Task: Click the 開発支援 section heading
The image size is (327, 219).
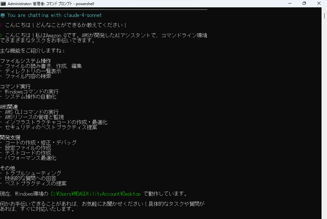Action: point(10,137)
